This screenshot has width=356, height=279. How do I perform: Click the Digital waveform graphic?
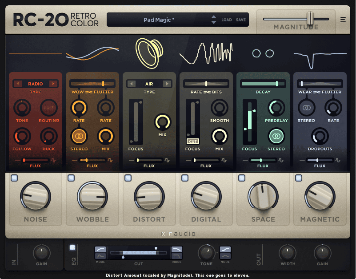pyautogui.click(x=206, y=53)
